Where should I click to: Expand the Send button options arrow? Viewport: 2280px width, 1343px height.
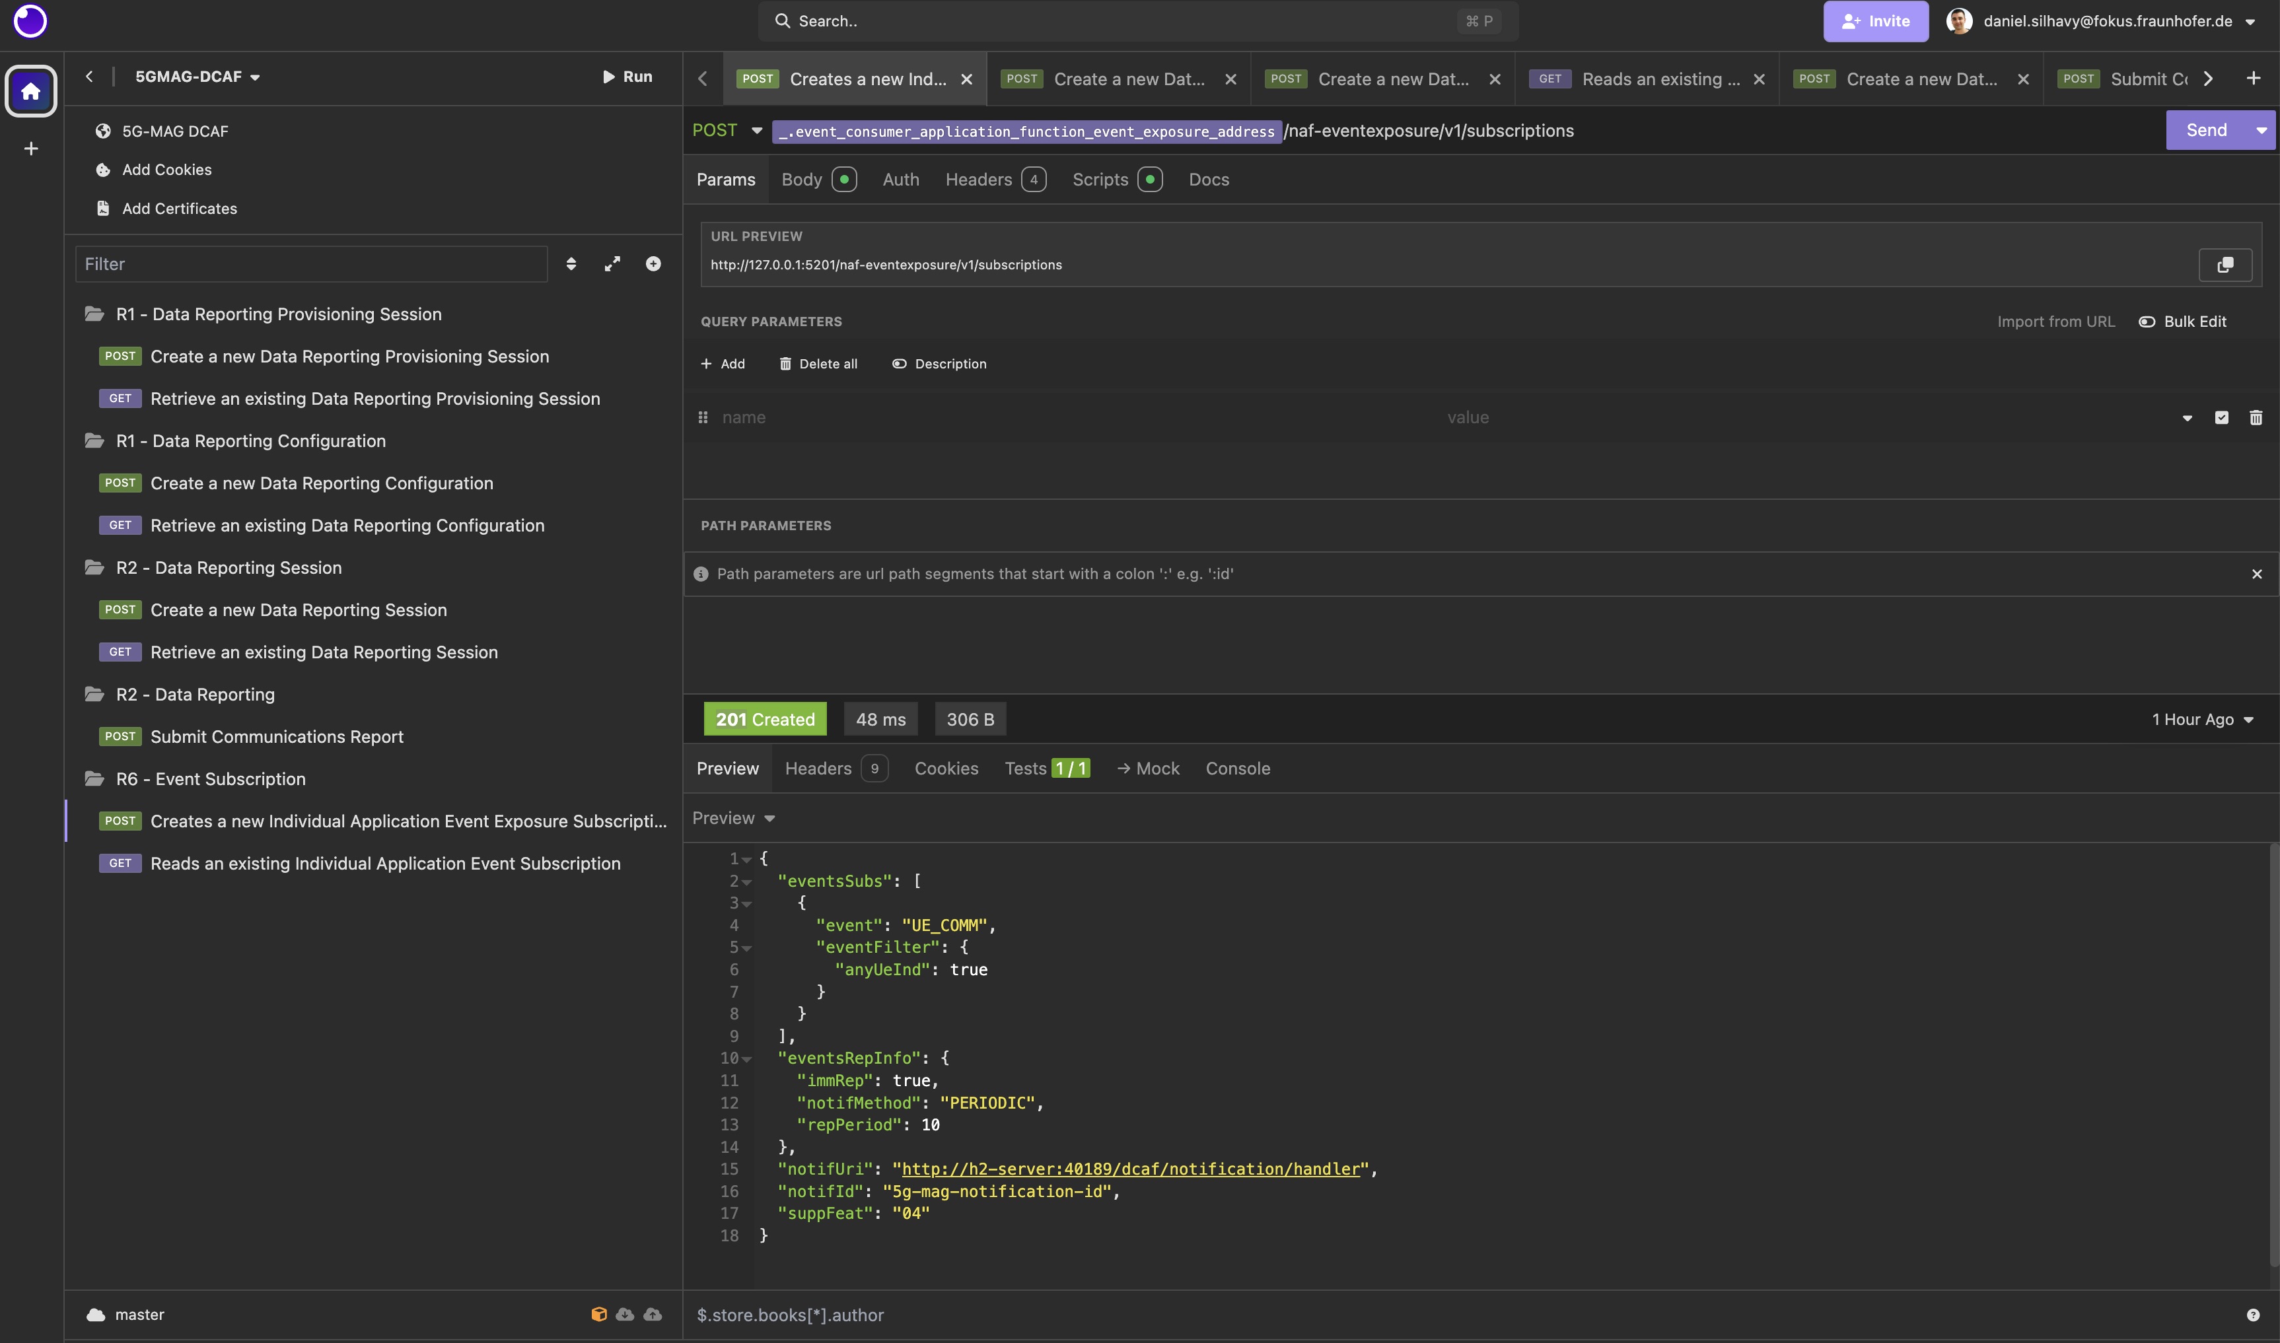coord(2261,130)
